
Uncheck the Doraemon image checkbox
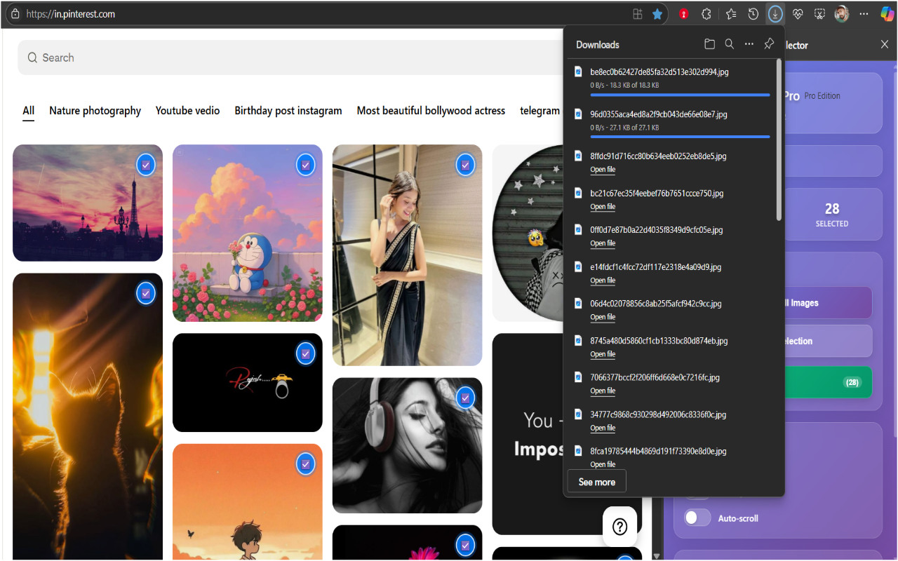306,165
